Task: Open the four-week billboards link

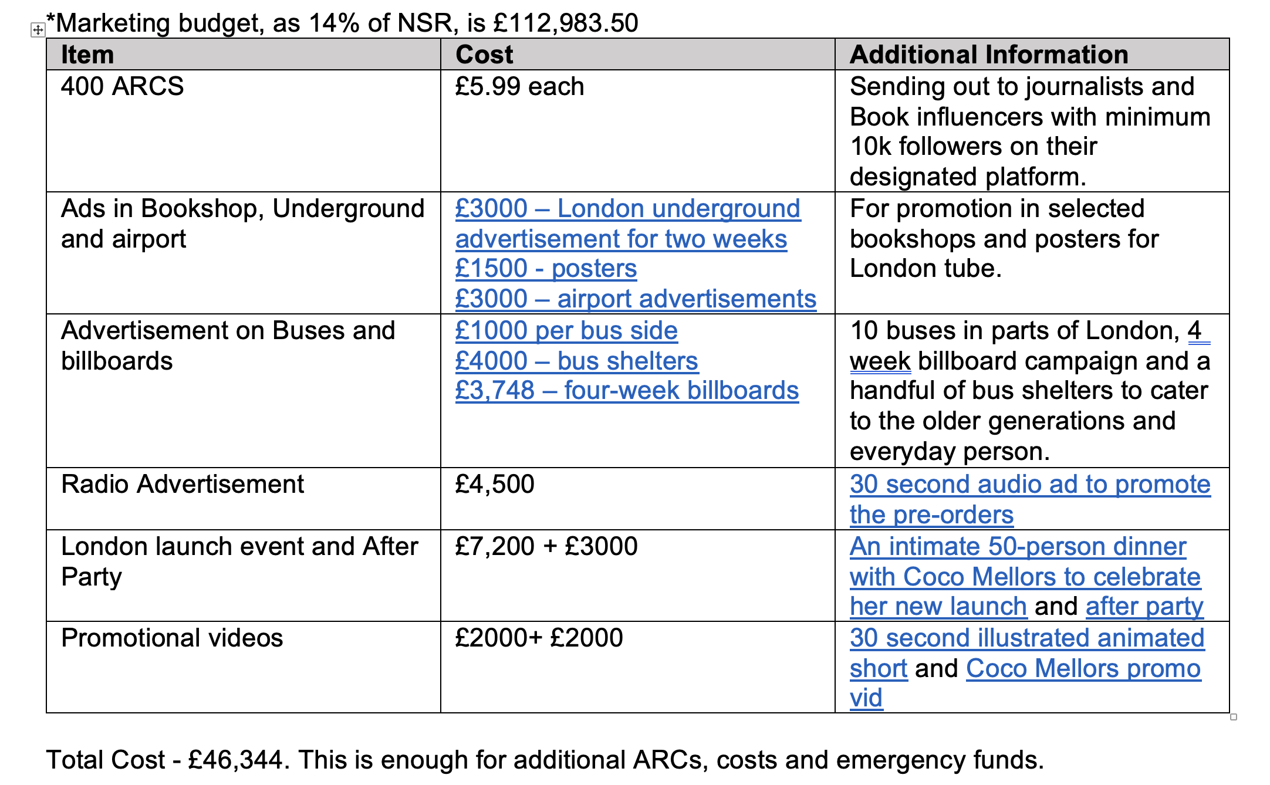Action: [x=627, y=391]
